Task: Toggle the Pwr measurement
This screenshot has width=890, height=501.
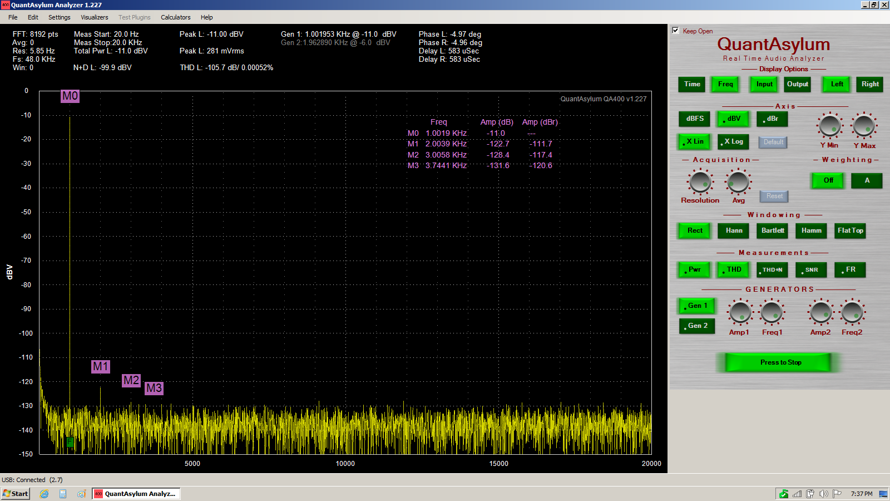Action: (x=694, y=269)
